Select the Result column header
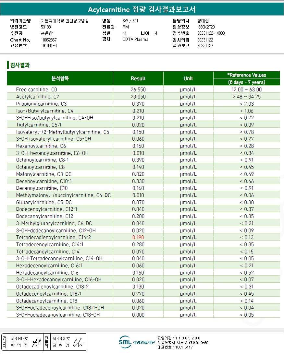Viewport: 284px width, 354px height. pyautogui.click(x=138, y=78)
